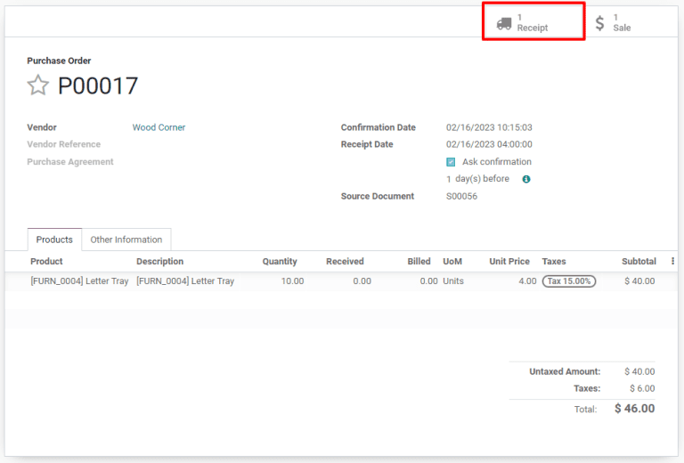Click the Sale dollar sign icon
Viewport: 684px width, 463px height.
pyautogui.click(x=600, y=23)
